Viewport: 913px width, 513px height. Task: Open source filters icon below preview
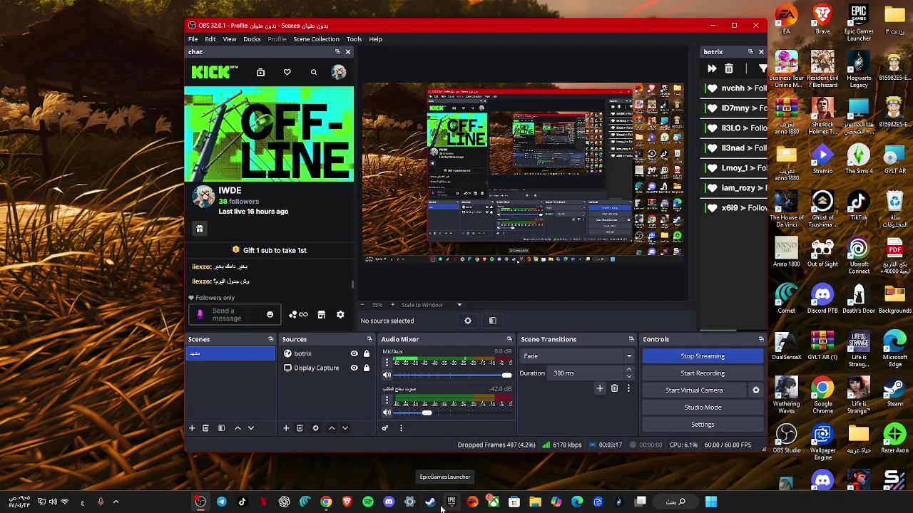pos(492,321)
